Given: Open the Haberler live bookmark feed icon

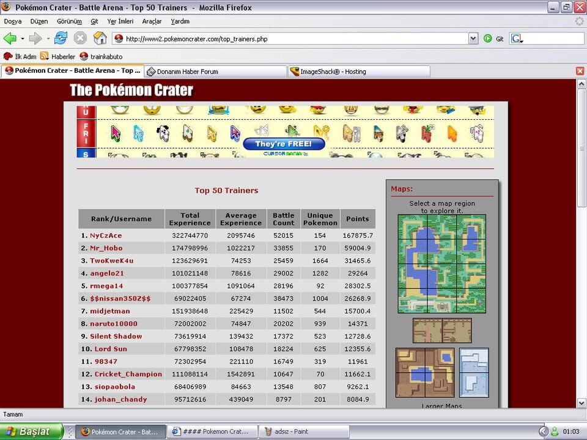Looking at the screenshot, I should pos(45,56).
